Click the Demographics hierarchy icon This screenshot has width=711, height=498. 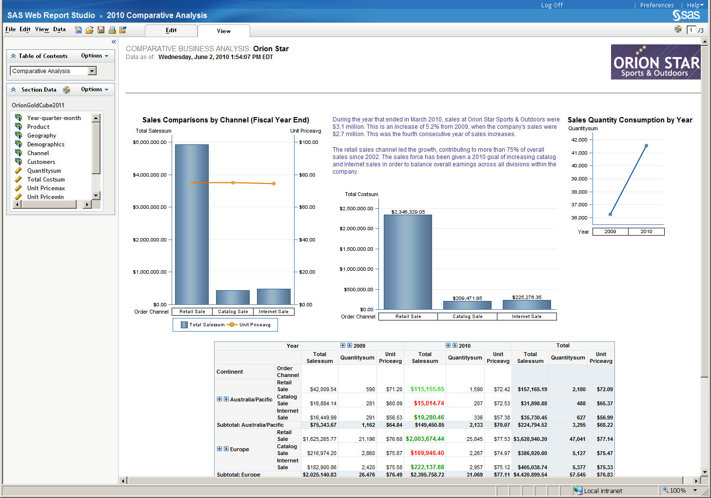[19, 144]
